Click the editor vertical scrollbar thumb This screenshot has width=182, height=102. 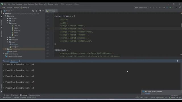tap(181, 25)
